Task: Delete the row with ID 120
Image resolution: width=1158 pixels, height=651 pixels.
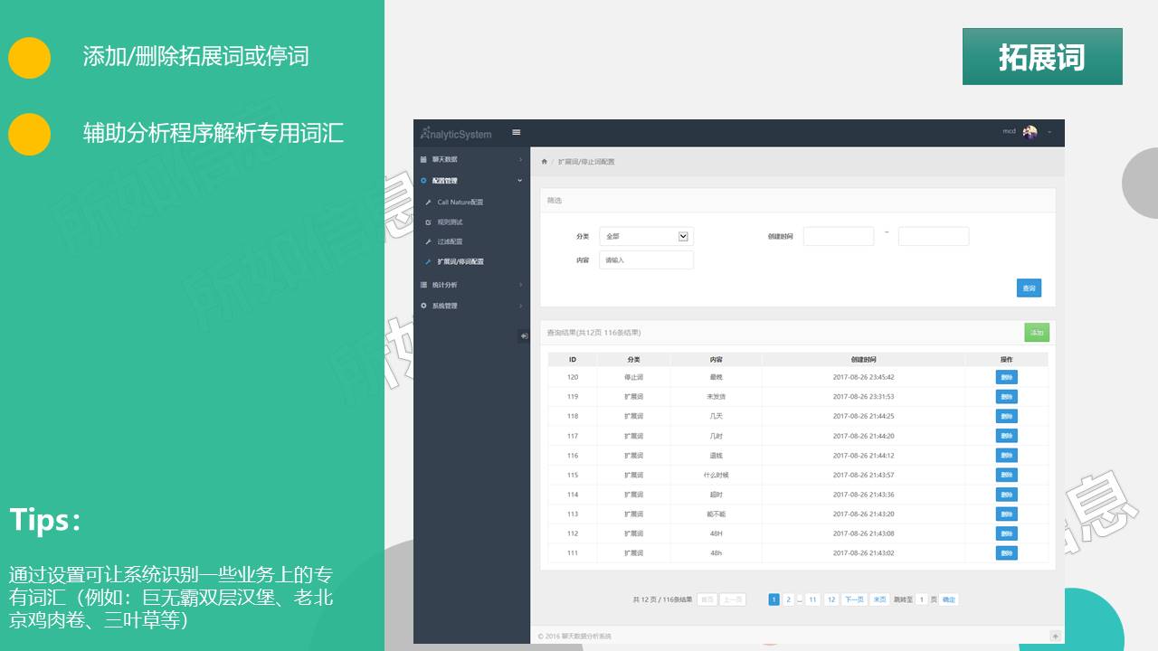Action: click(x=1006, y=377)
